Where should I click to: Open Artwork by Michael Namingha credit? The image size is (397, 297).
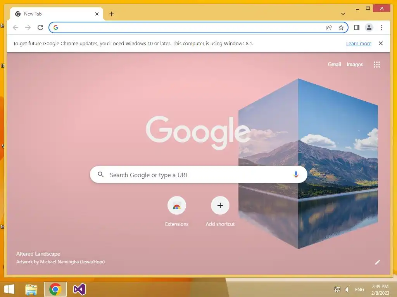pos(60,262)
